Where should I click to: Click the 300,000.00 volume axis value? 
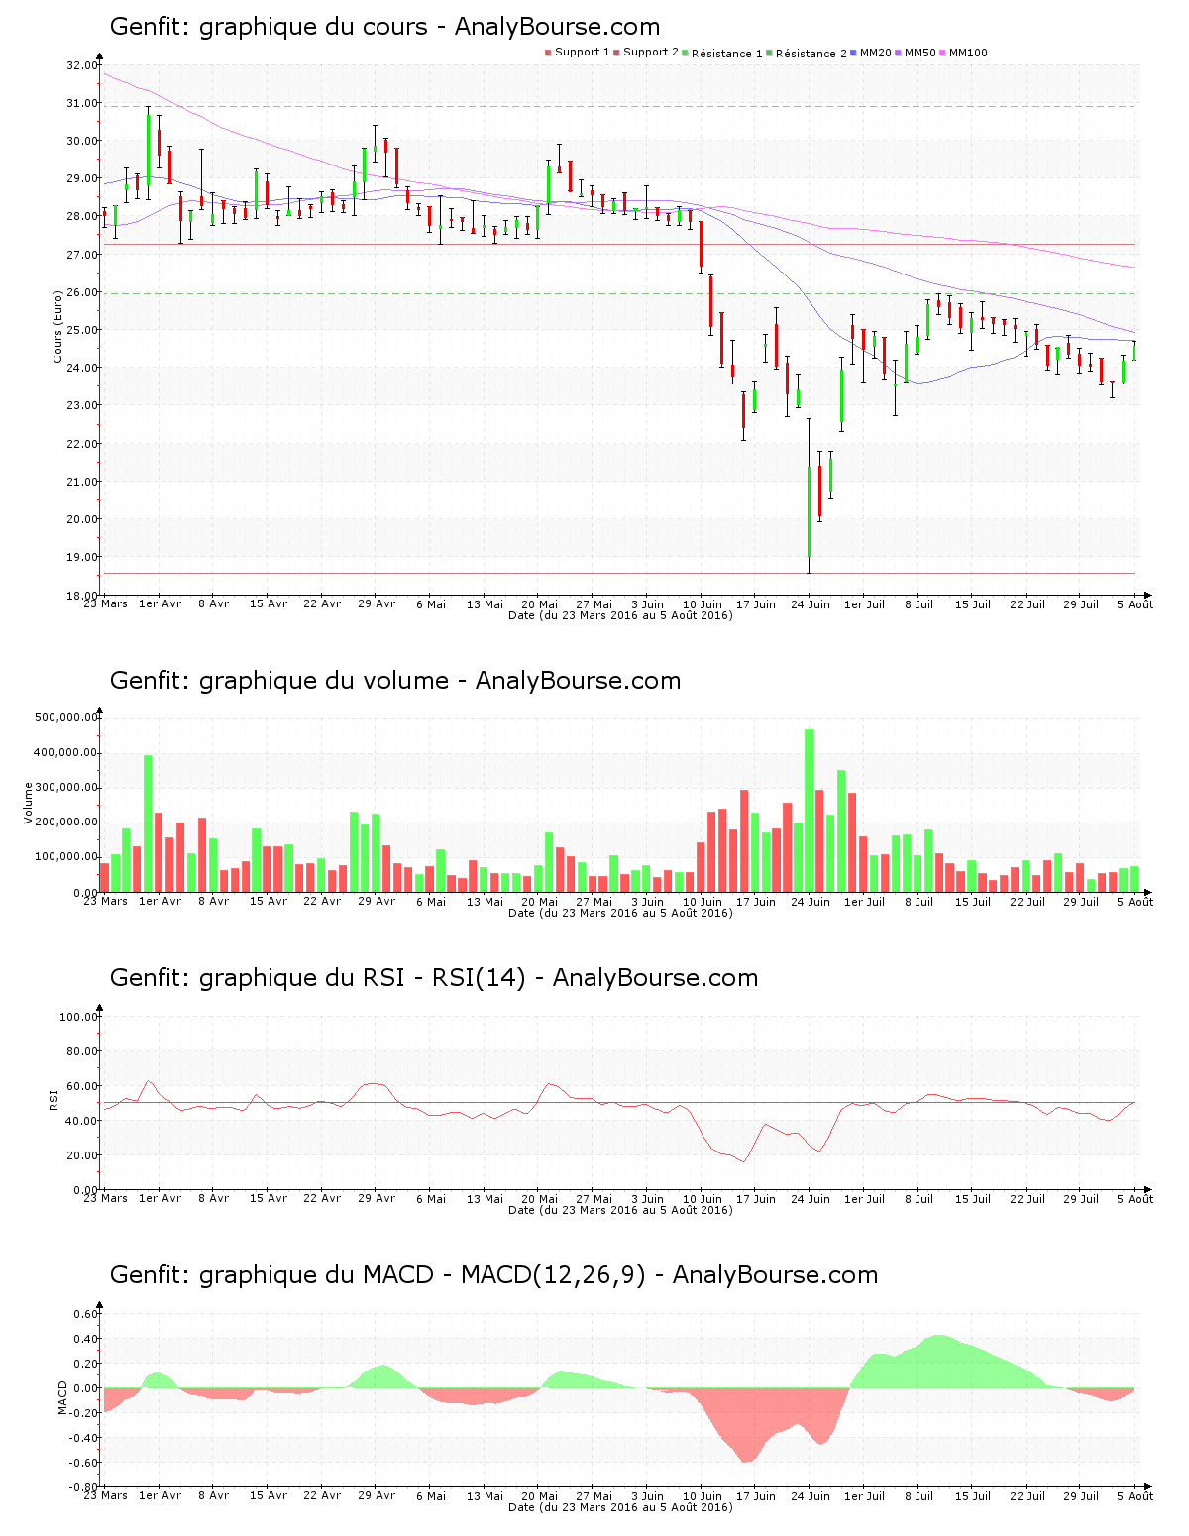65,788
